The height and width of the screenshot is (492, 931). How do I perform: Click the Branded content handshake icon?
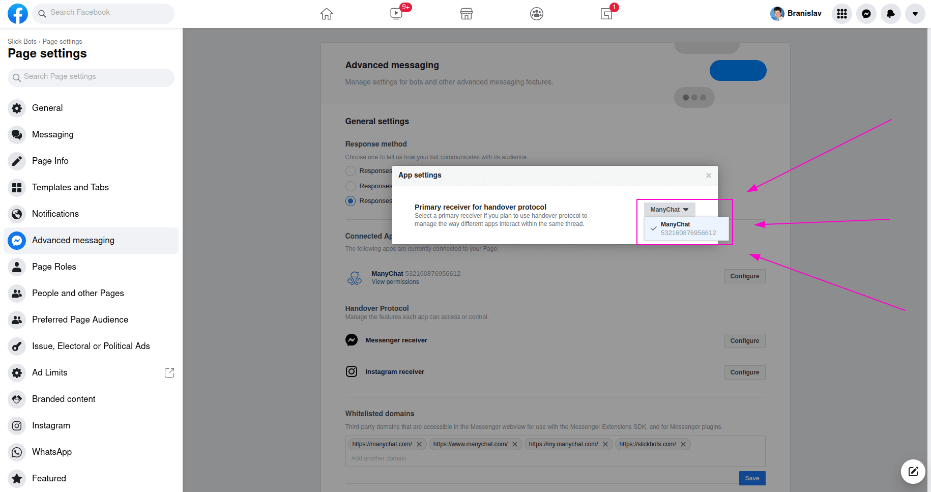click(17, 399)
